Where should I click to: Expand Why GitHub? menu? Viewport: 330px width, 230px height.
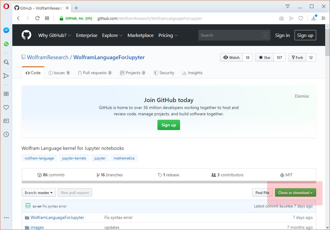click(54, 35)
